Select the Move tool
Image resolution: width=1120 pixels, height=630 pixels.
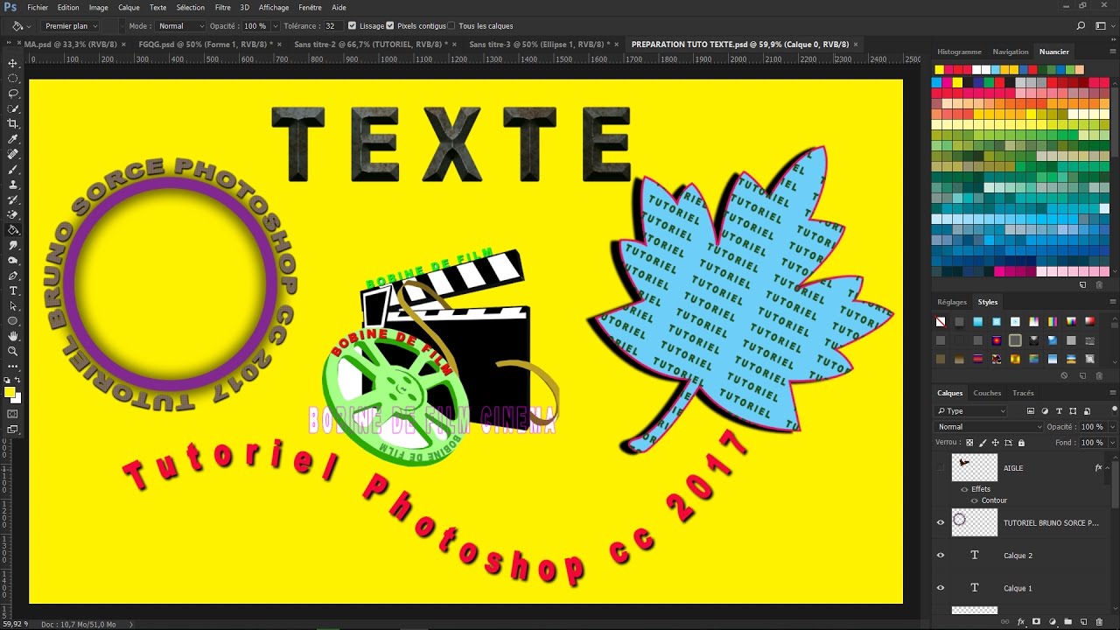pyautogui.click(x=13, y=64)
